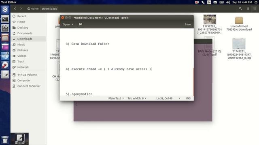Create a new document in gedit
This screenshot has height=145, width=259.
coord(81,24)
